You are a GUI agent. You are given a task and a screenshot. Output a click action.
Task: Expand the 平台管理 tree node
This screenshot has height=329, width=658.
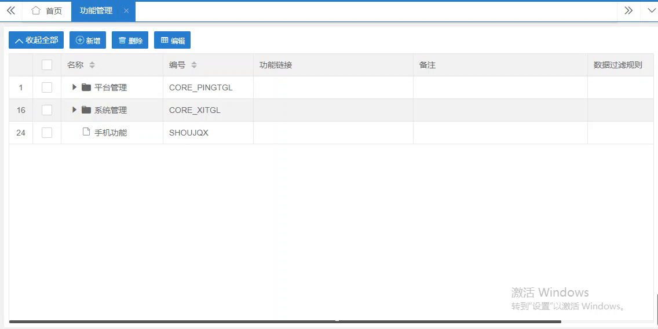(74, 87)
